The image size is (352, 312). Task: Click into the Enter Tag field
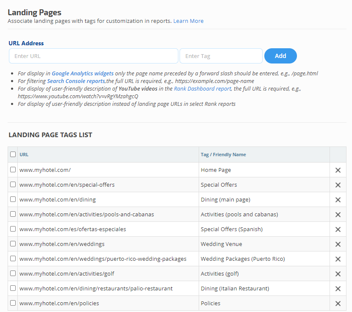coord(221,56)
